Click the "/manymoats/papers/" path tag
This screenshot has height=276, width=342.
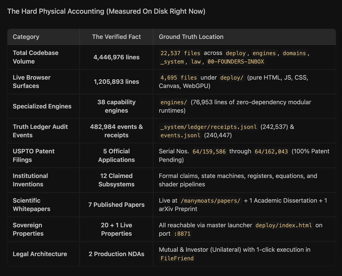point(210,201)
